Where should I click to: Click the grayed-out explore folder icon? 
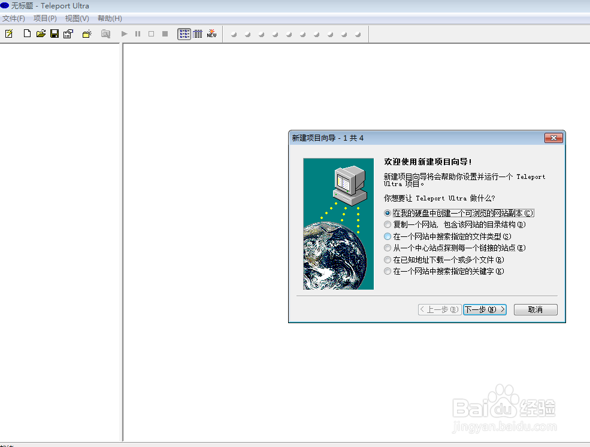click(x=106, y=34)
